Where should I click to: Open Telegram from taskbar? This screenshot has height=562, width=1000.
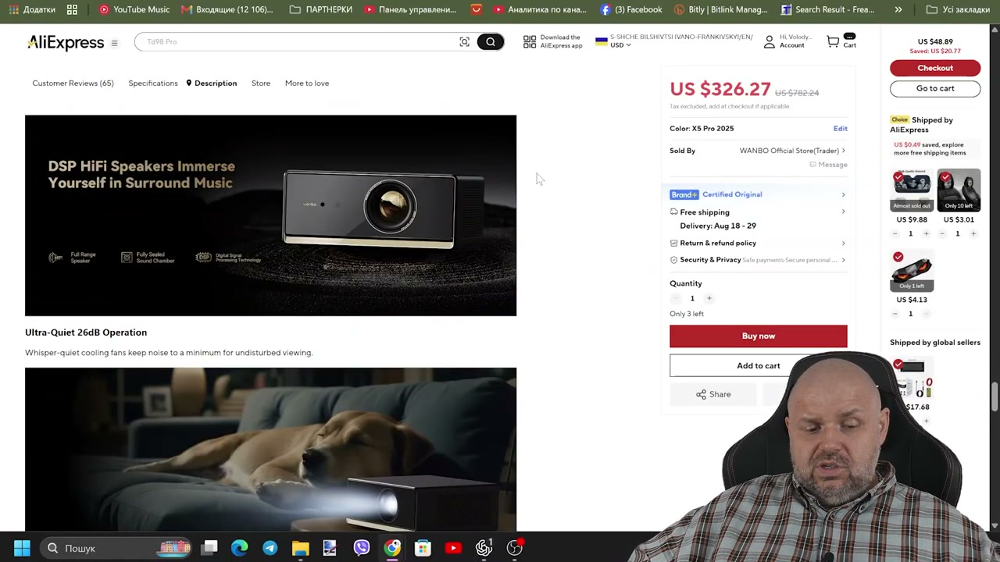point(270,548)
